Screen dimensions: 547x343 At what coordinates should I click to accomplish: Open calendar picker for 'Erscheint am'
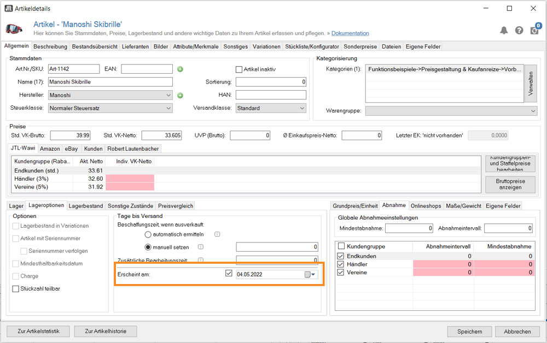pyautogui.click(x=310, y=274)
